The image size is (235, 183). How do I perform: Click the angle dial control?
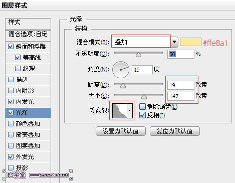coord(121,70)
